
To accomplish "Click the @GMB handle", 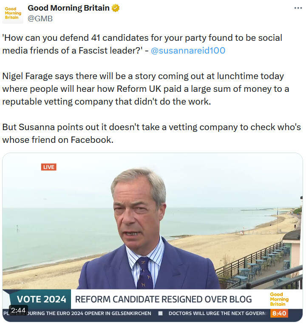I will [40, 18].
